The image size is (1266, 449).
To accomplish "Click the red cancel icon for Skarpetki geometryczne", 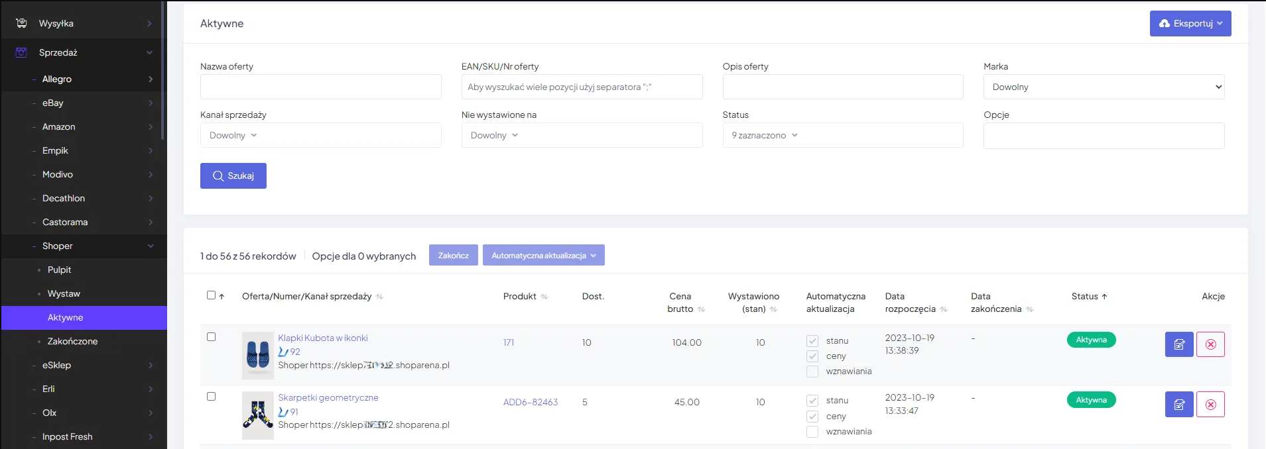I will 1210,405.
